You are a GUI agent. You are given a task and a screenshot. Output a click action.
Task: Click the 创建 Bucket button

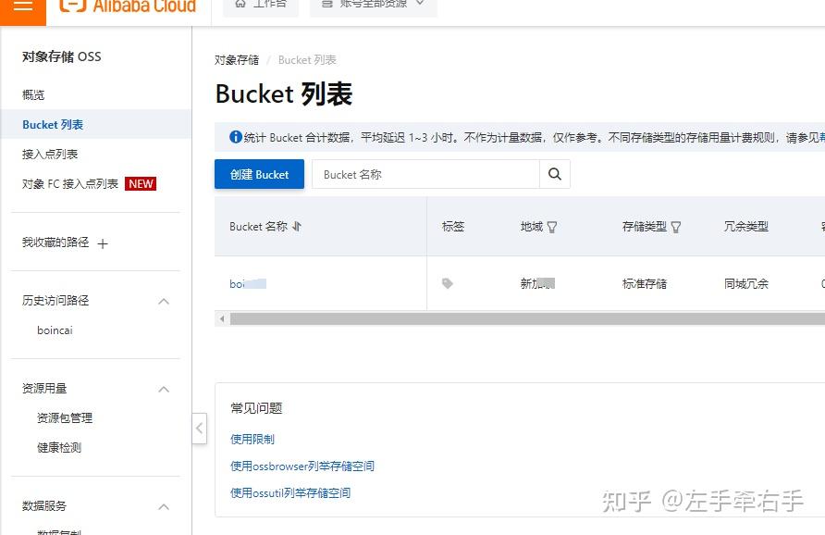point(259,174)
